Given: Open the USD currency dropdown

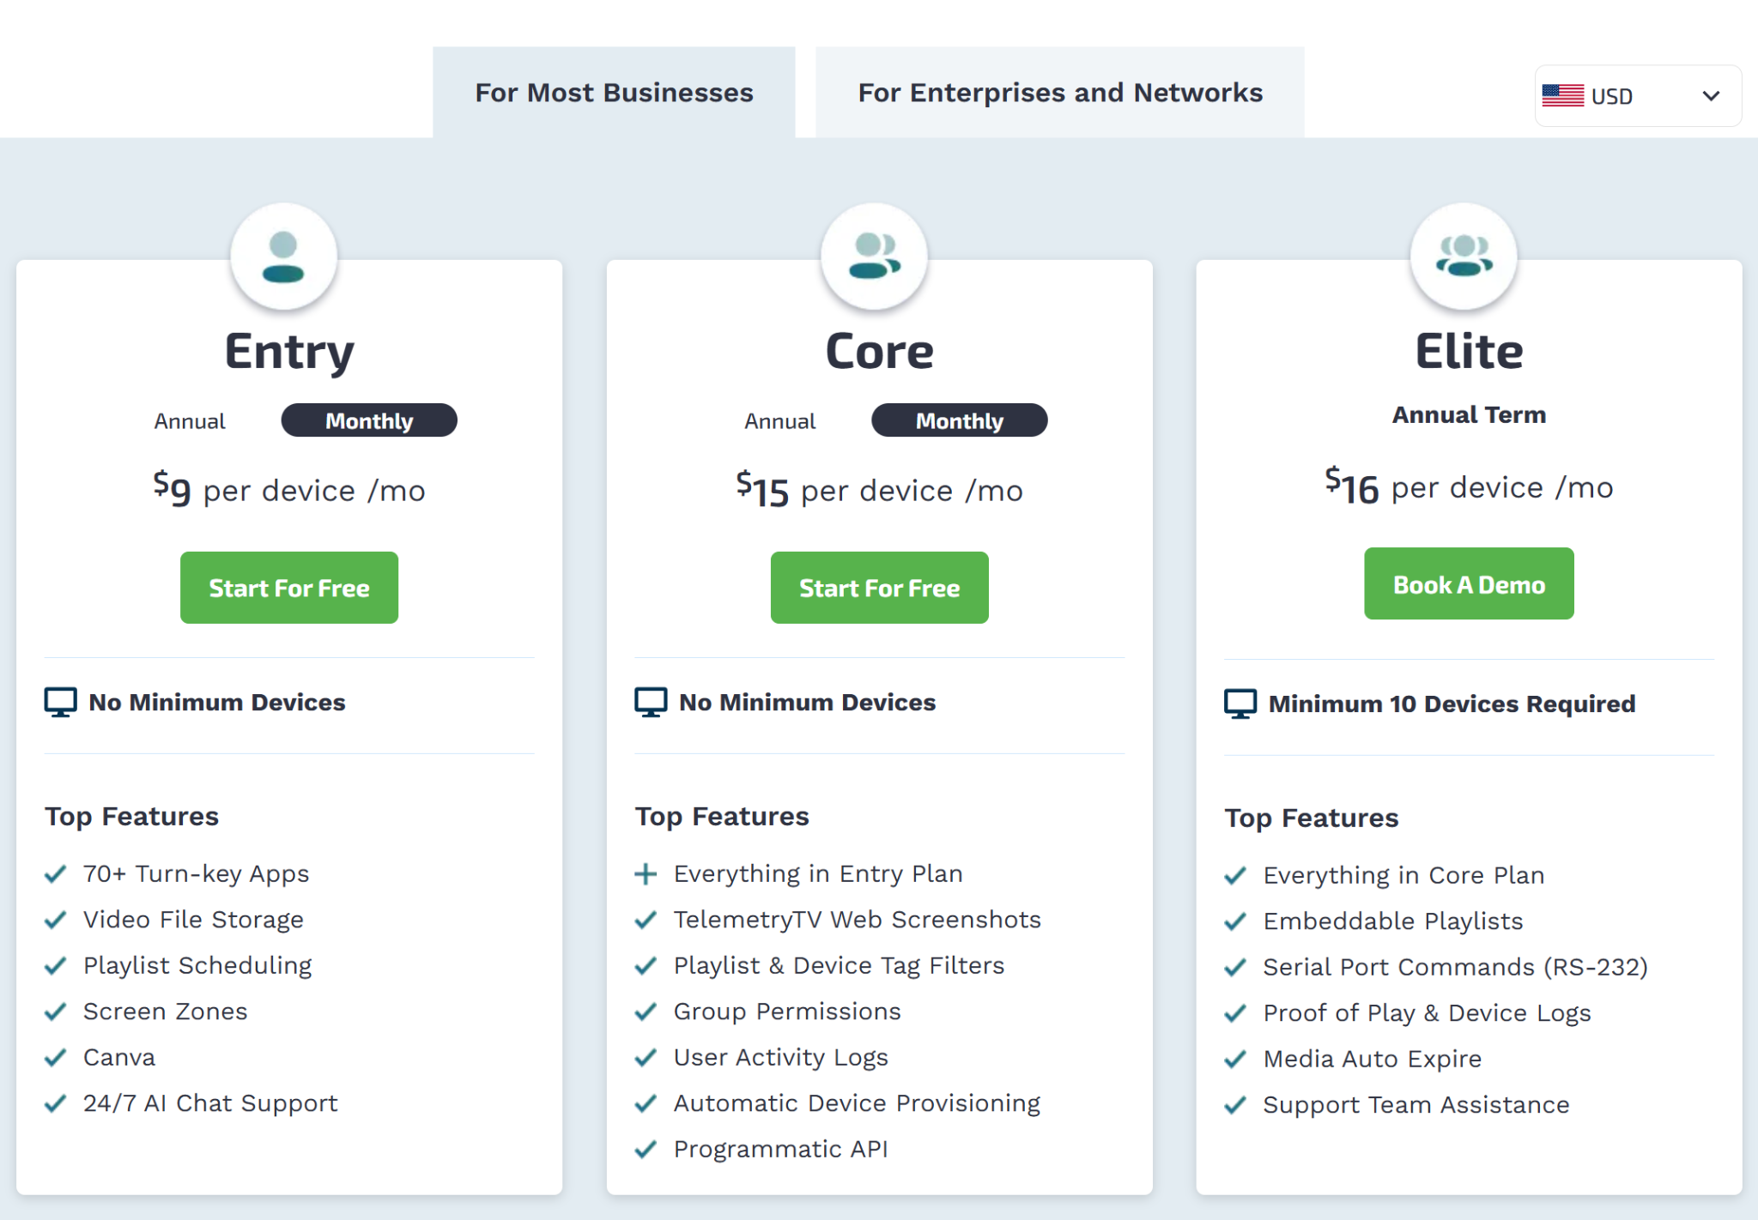Looking at the screenshot, I should (x=1638, y=96).
